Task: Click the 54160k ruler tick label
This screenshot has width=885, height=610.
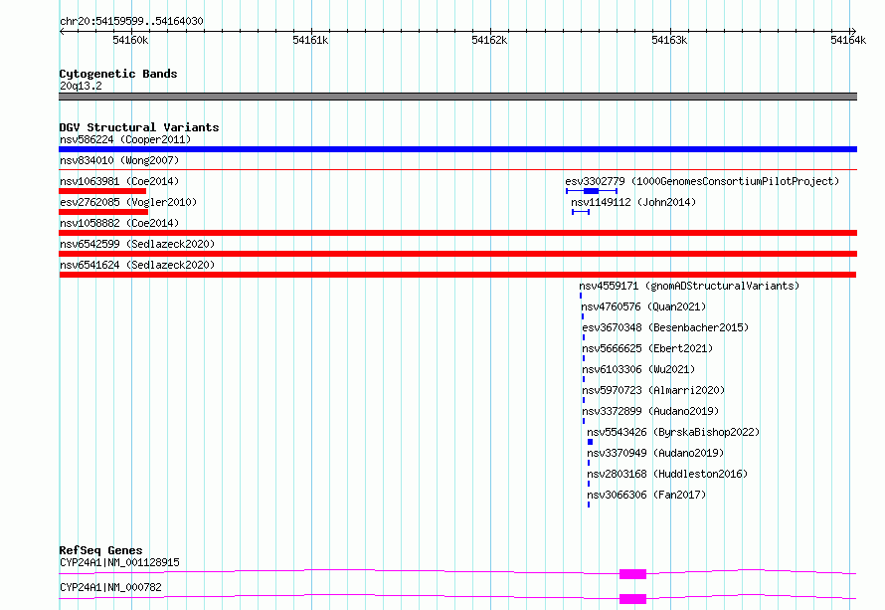Action: point(130,40)
